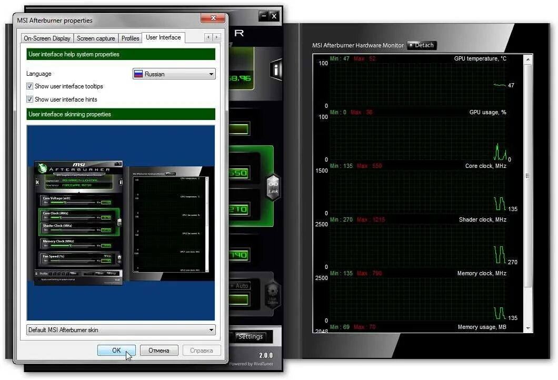558x380 pixels.
Task: Click the Russian flag icon in Language
Action: [x=138, y=74]
